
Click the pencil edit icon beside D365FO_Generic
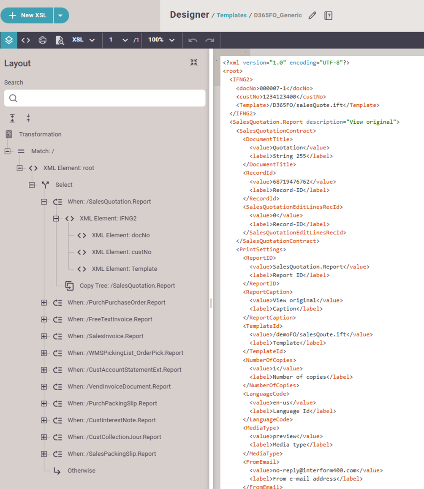pos(312,16)
